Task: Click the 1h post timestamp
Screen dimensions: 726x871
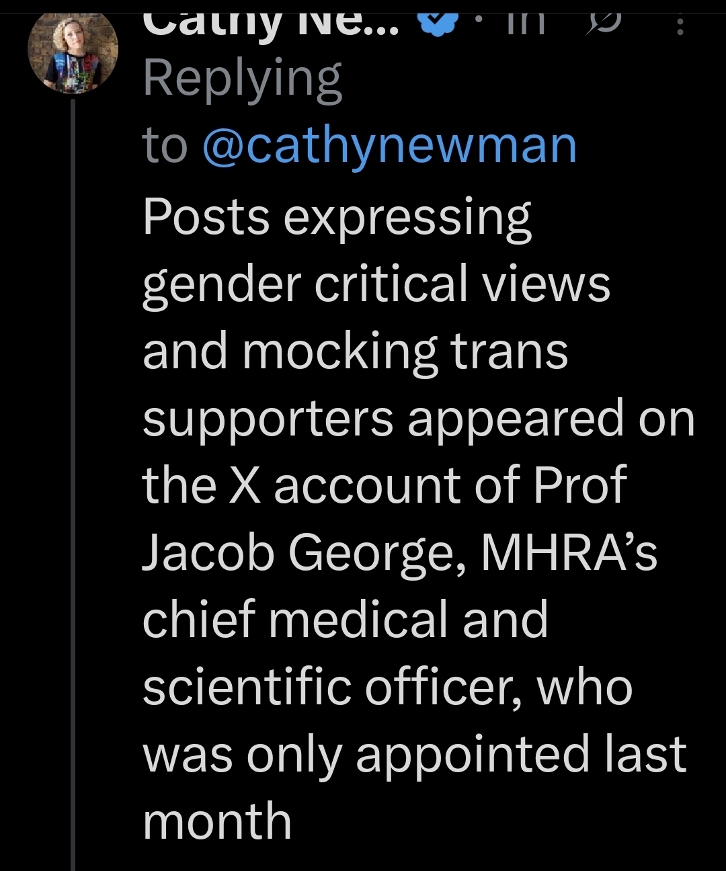Action: pos(524,23)
